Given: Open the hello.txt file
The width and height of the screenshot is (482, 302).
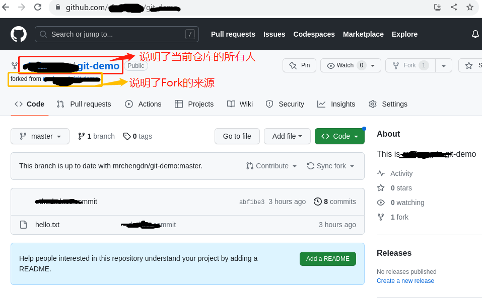Looking at the screenshot, I should pyautogui.click(x=47, y=225).
